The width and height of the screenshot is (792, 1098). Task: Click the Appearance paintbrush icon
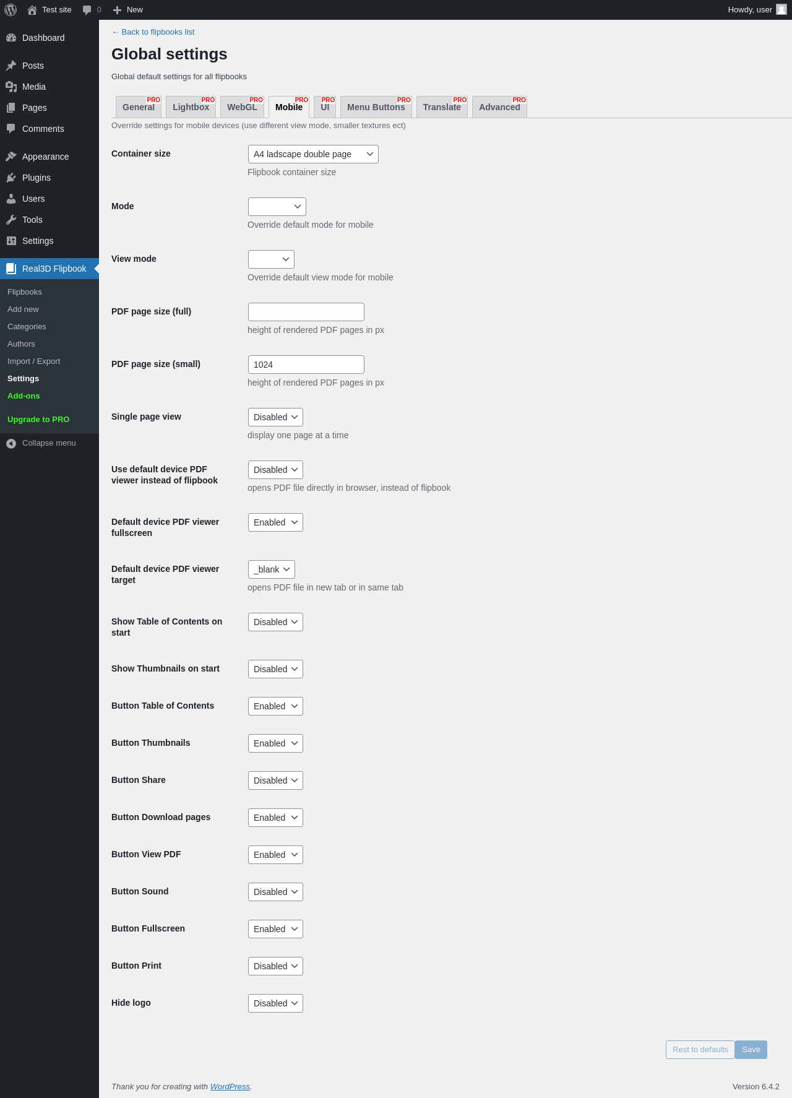[x=11, y=157]
